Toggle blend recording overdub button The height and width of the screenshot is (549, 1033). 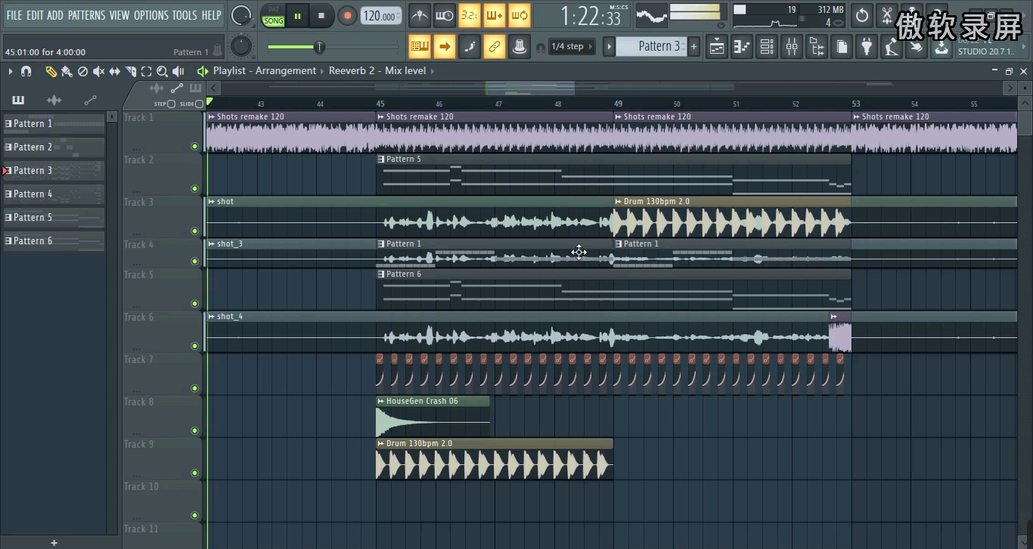495,15
